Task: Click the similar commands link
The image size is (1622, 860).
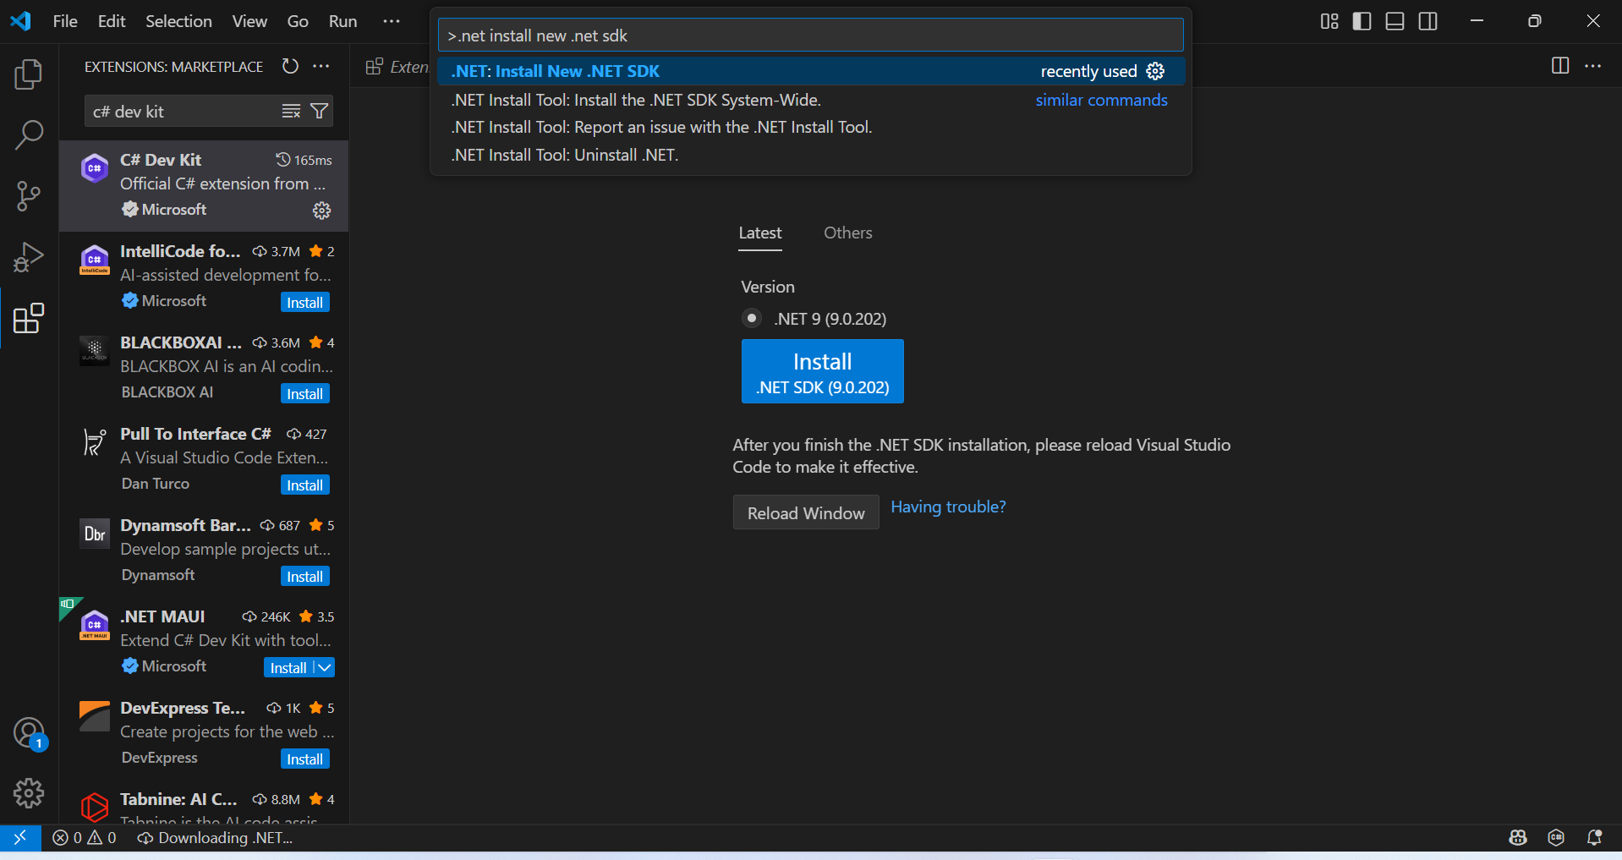Action: tap(1101, 100)
